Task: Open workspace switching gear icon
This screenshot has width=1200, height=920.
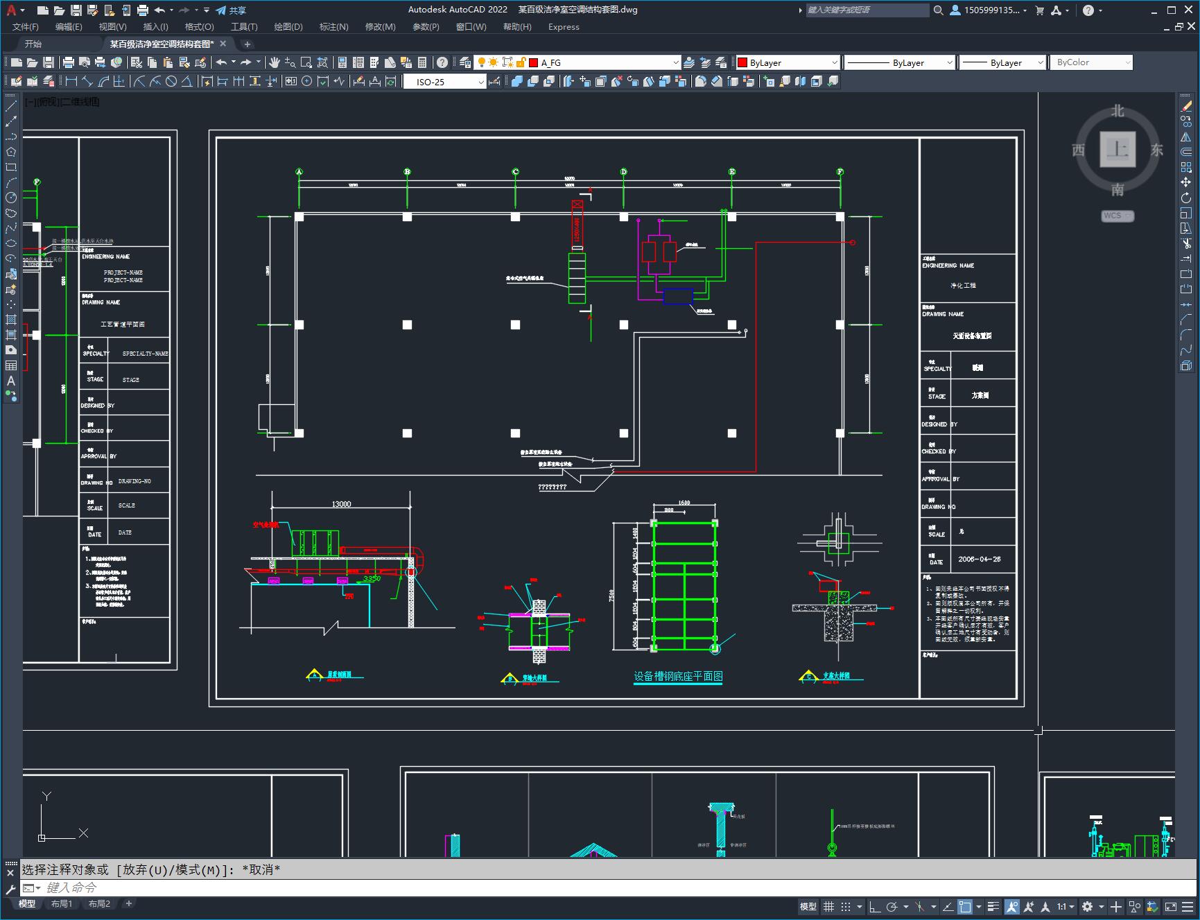Action: (1087, 906)
